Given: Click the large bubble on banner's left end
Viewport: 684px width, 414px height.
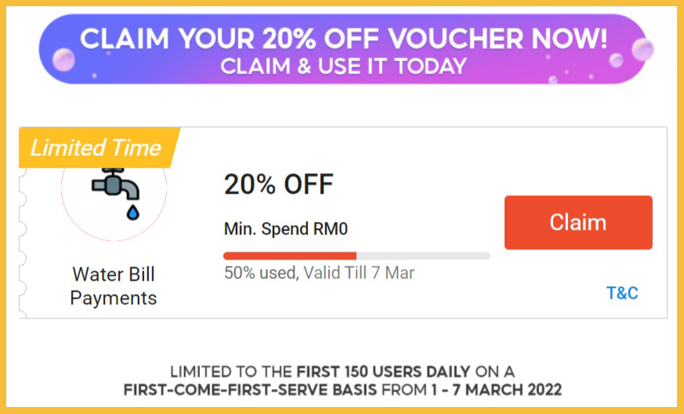Looking at the screenshot, I should 63,60.
